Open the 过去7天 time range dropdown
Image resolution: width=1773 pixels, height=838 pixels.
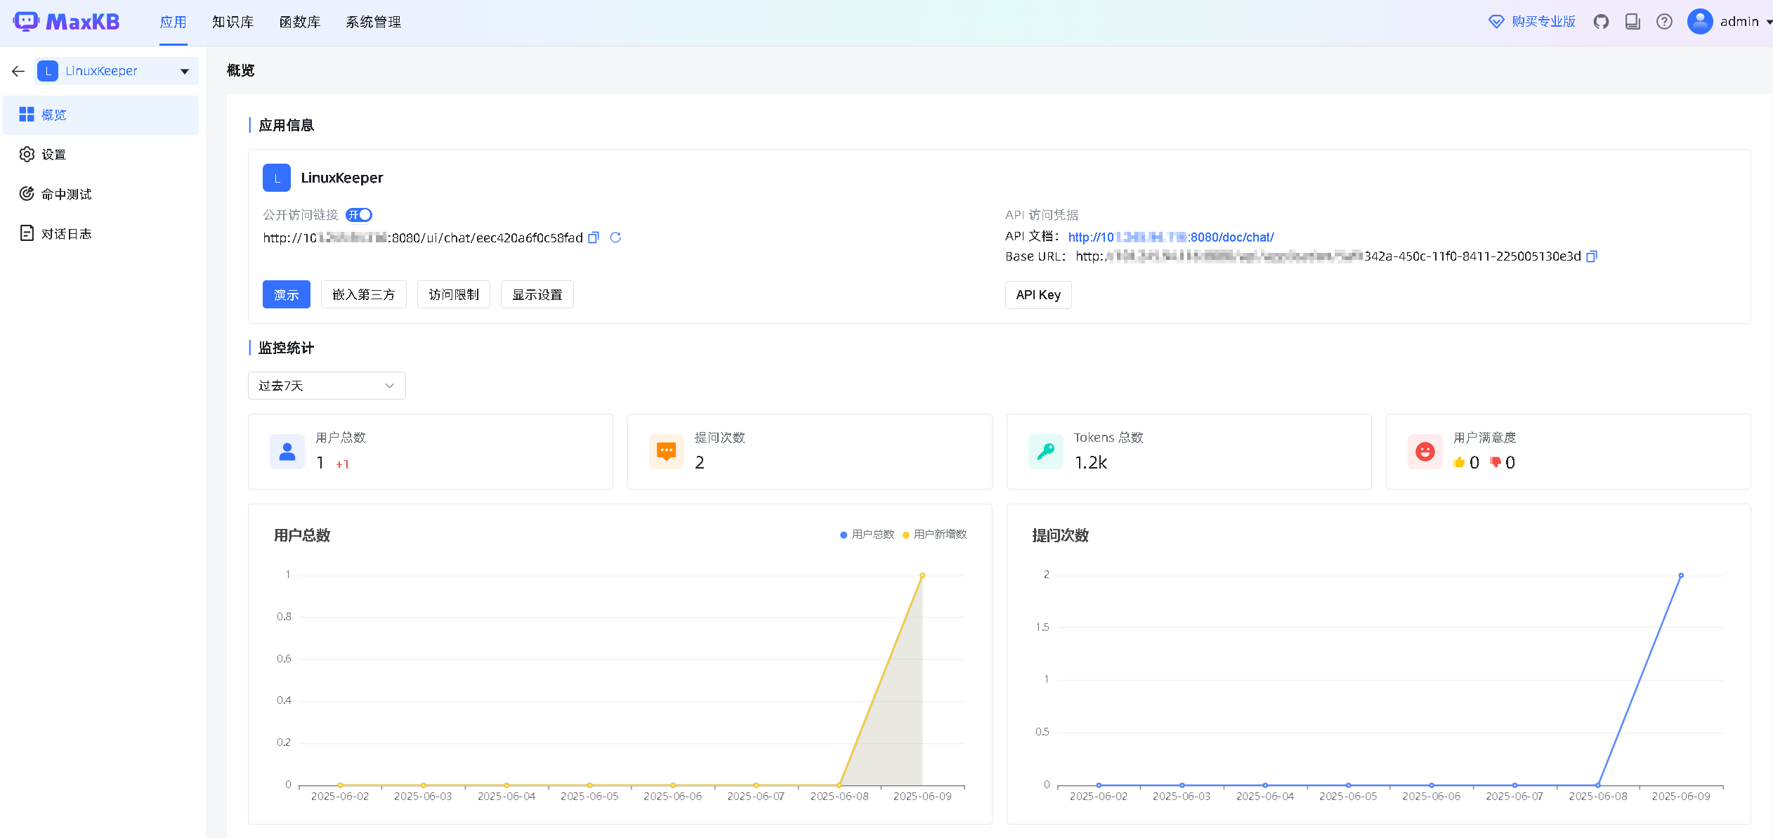[x=327, y=386]
